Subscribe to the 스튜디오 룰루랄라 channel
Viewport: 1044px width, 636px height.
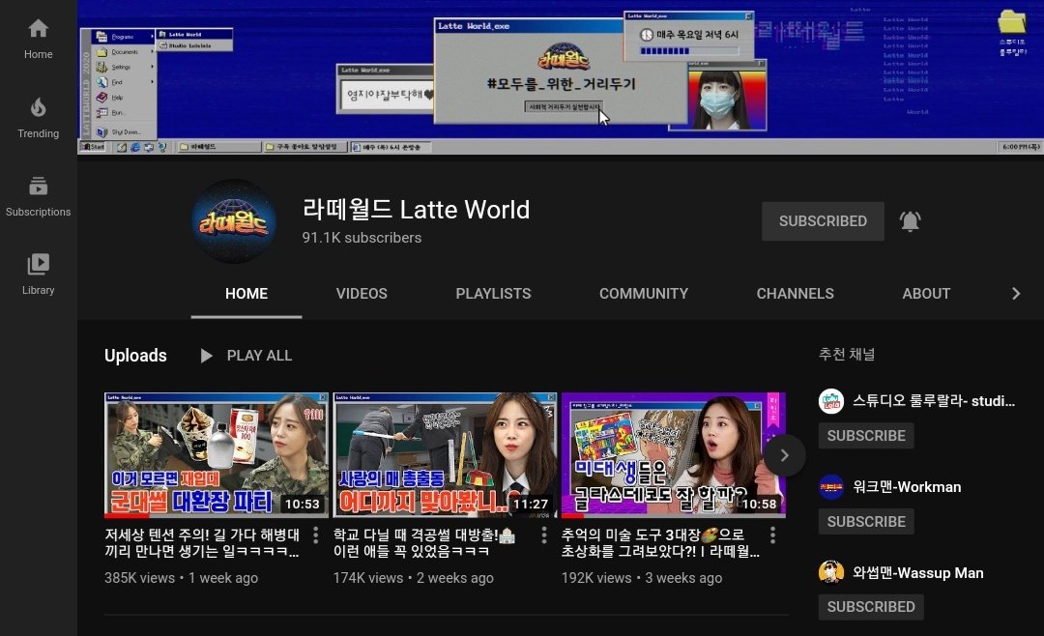(866, 436)
